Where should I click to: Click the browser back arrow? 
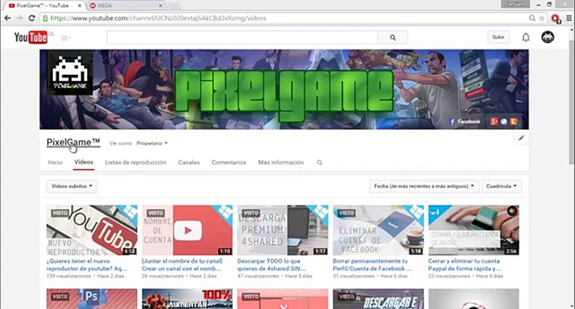point(7,18)
